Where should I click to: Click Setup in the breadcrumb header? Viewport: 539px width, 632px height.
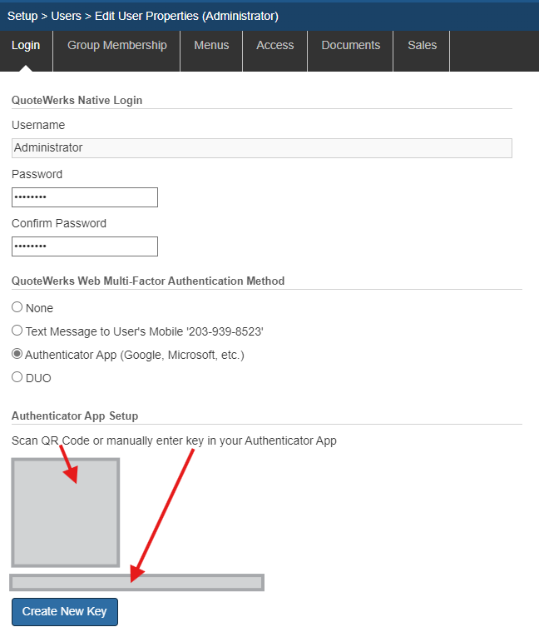click(x=22, y=16)
